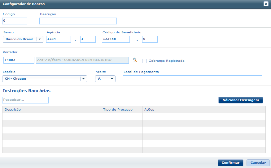The image size is (271, 168).
Task: Focus the Código input field
Action: (x=15, y=21)
